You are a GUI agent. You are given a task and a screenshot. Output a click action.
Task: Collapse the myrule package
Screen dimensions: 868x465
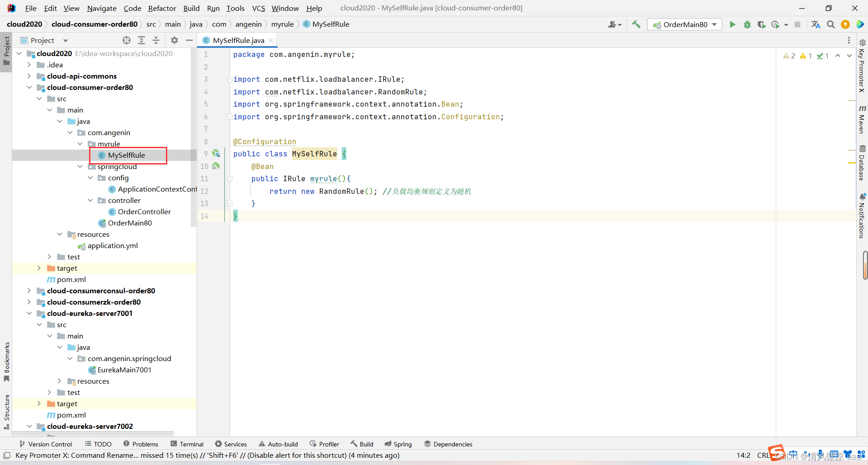(x=80, y=144)
